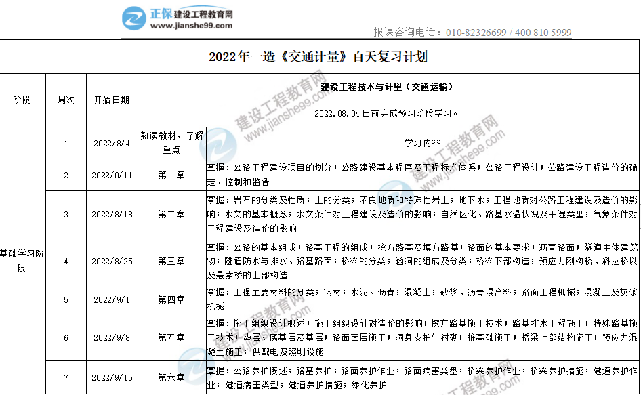Image resolution: width=641 pixels, height=395 pixels.
Task: Click the 学习内容 header cell
Action: tap(421, 143)
